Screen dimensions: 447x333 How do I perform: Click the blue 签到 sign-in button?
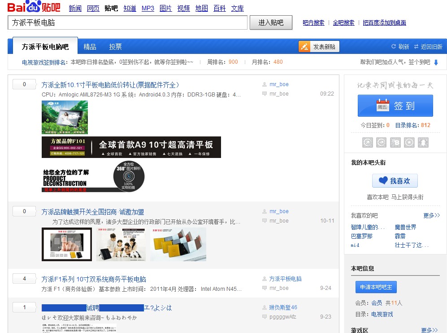coord(395,105)
